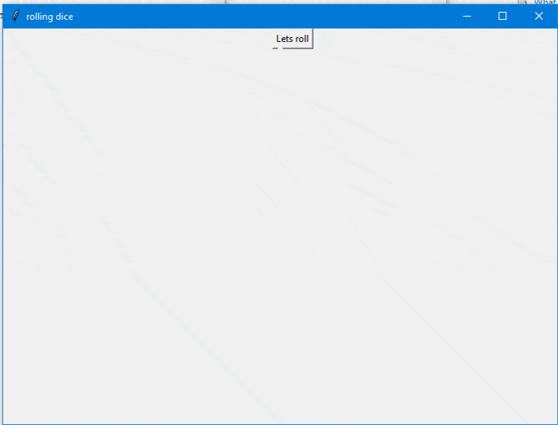Minimize the rolling dice window

tap(467, 16)
